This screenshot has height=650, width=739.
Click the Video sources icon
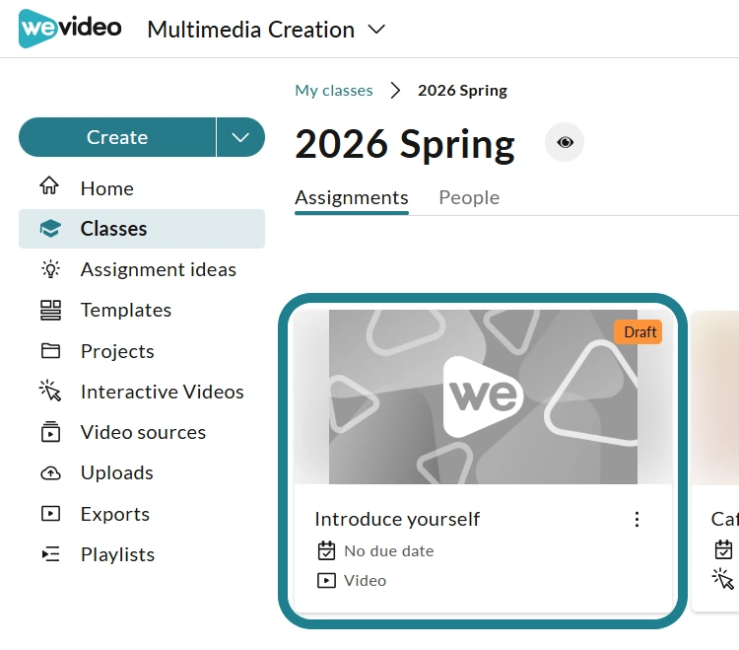pyautogui.click(x=50, y=432)
